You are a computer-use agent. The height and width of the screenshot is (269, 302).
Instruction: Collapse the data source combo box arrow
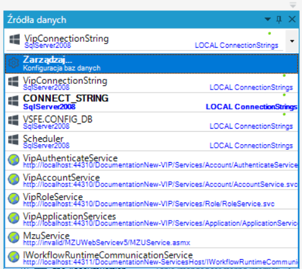tap(292, 41)
